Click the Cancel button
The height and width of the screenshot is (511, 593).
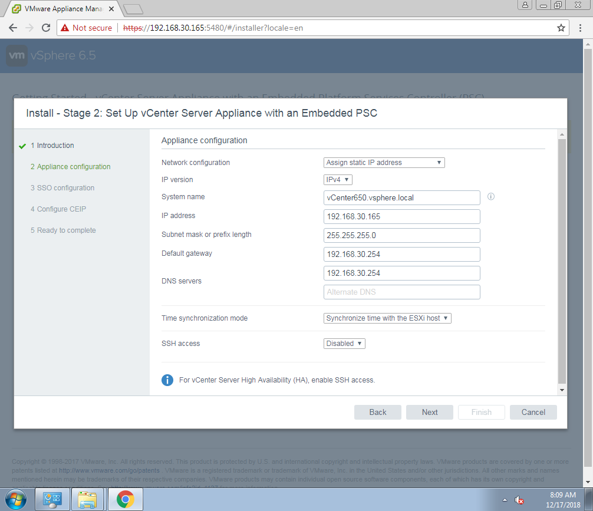[533, 413]
